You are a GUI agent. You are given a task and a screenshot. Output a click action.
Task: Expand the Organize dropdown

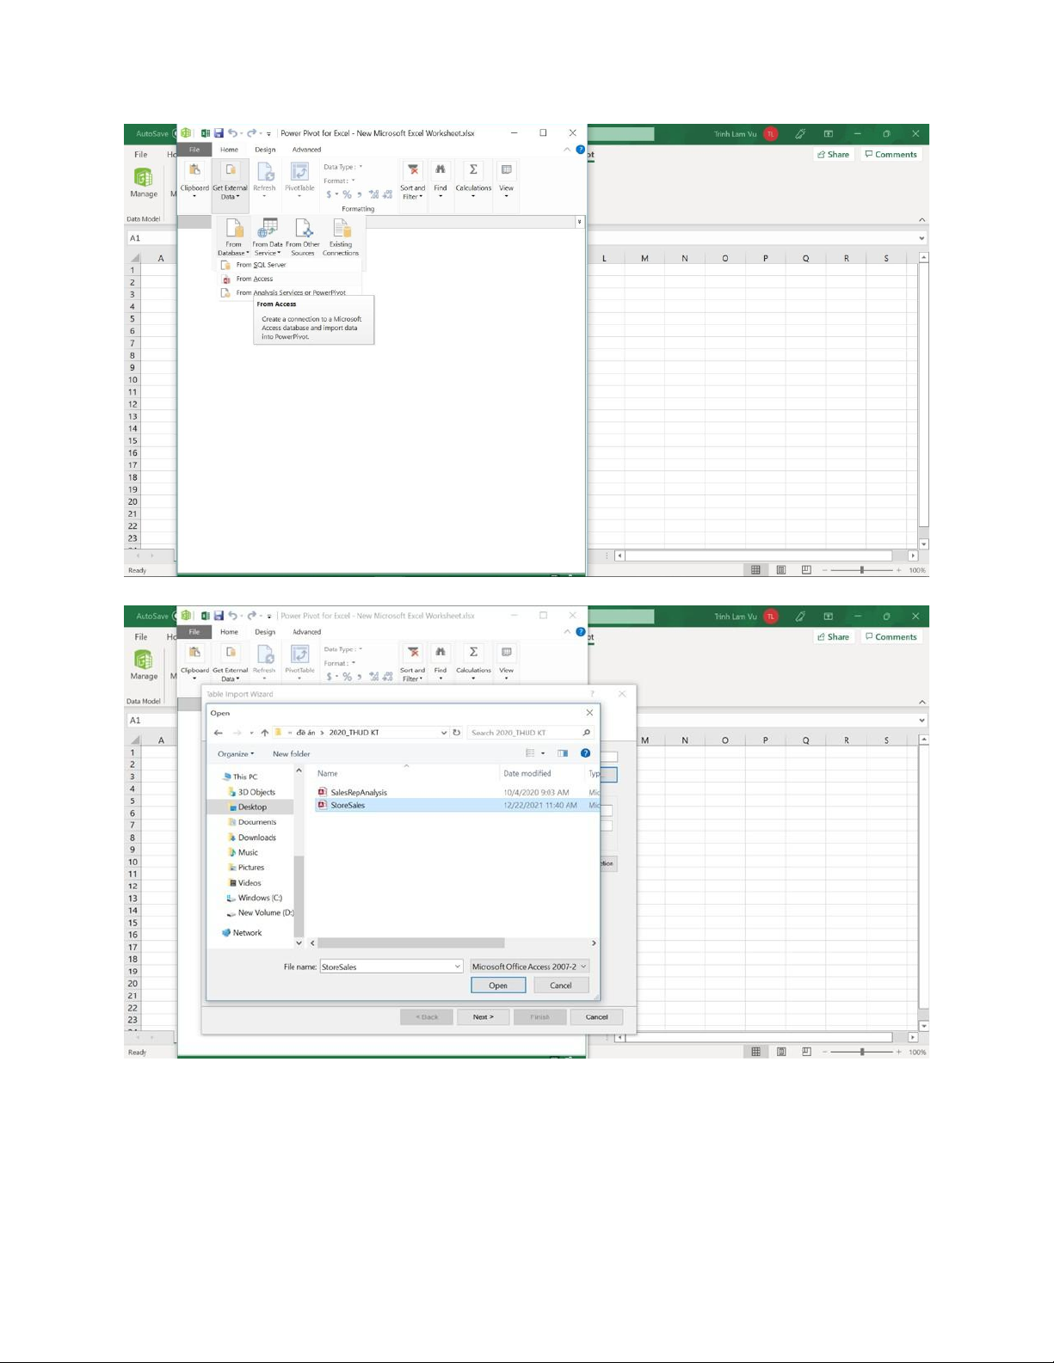pyautogui.click(x=235, y=754)
